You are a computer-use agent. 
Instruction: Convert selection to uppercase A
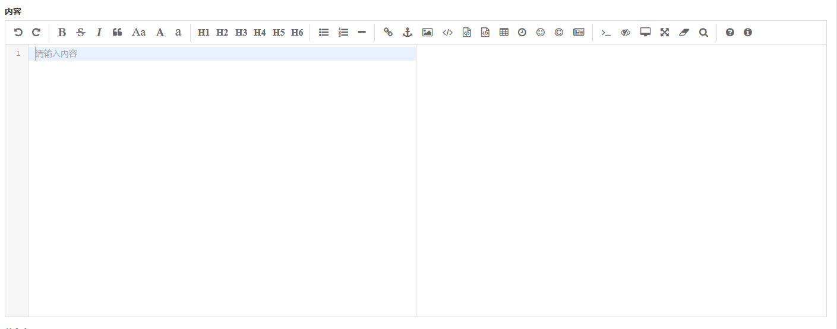click(x=160, y=33)
